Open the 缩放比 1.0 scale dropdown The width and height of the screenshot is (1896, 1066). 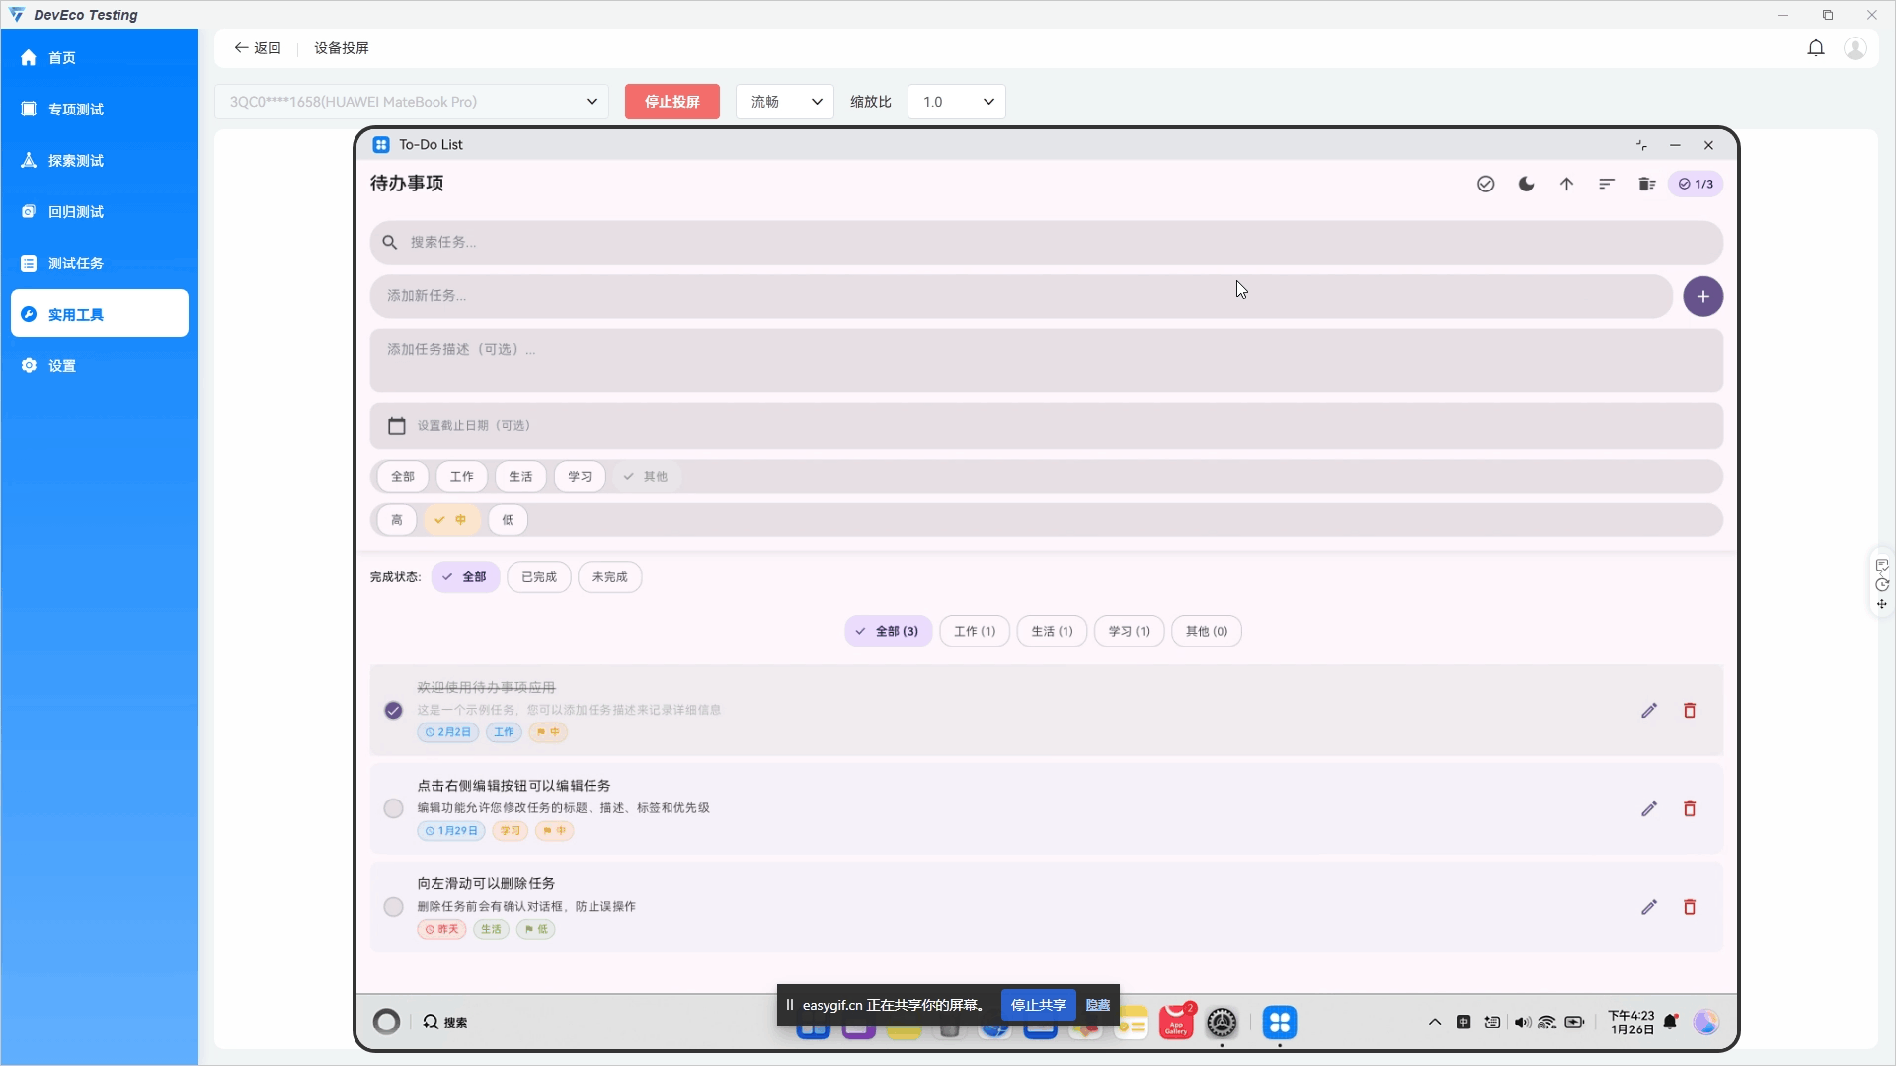(956, 102)
